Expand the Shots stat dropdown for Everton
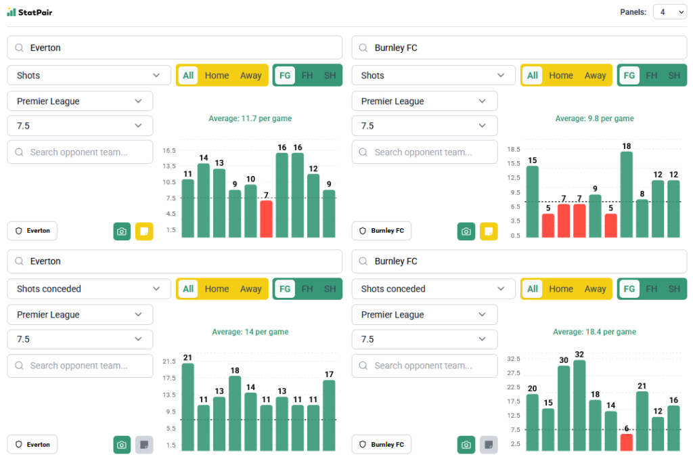693x459 pixels. coord(89,75)
